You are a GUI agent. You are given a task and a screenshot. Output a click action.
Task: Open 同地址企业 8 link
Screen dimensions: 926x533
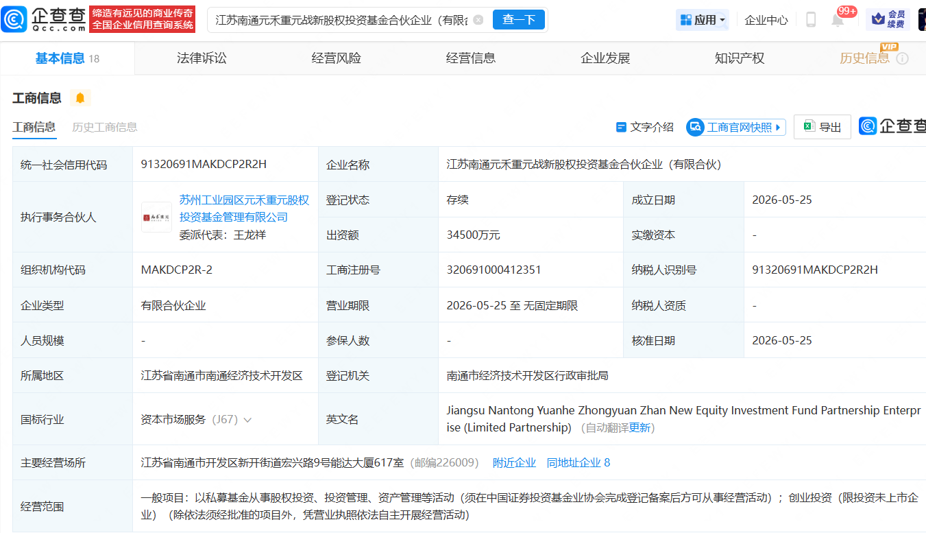[x=578, y=463]
